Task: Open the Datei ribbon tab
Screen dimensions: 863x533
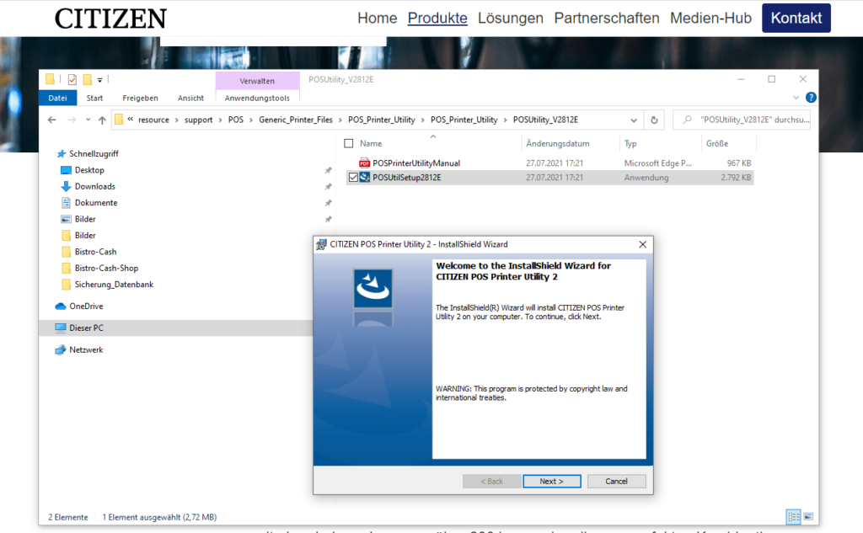Action: point(58,98)
